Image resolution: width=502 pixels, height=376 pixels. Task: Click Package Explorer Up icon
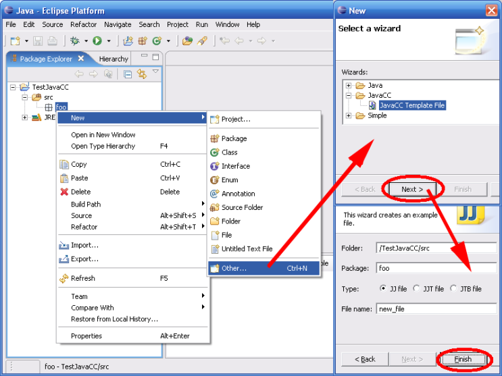tap(108, 74)
